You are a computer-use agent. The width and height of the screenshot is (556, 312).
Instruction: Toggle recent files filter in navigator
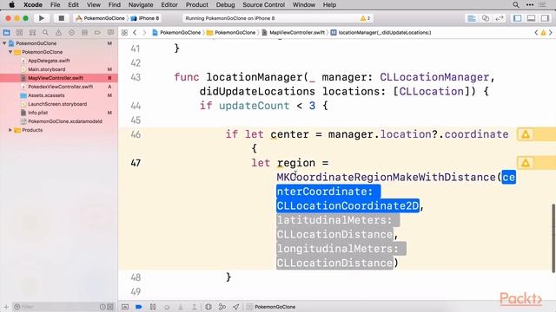(103, 307)
